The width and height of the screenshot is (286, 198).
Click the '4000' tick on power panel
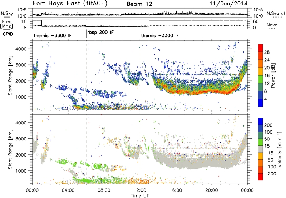click(21, 49)
